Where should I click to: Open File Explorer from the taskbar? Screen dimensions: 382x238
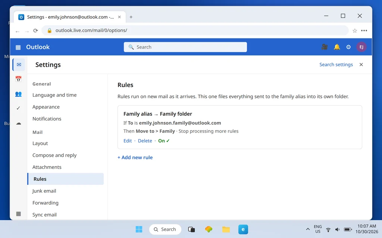pos(226,229)
